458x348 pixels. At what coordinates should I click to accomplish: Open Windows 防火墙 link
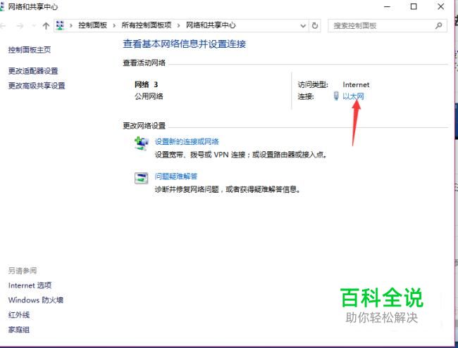point(36,300)
